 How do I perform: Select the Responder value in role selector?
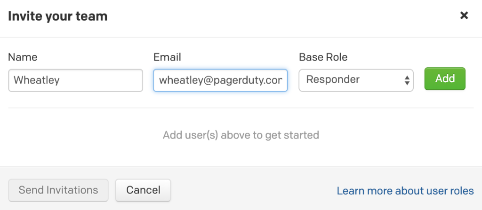tap(333, 80)
